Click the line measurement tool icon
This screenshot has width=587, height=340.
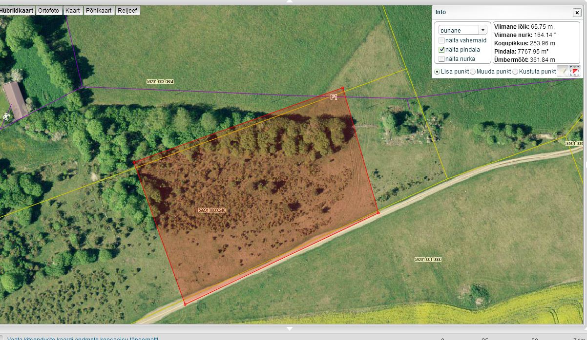pyautogui.click(x=563, y=71)
